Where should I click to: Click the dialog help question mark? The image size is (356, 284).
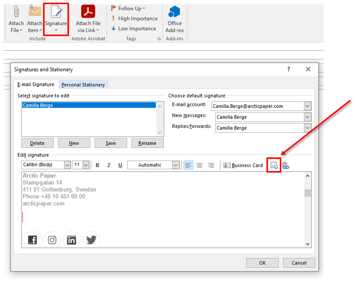[289, 69]
